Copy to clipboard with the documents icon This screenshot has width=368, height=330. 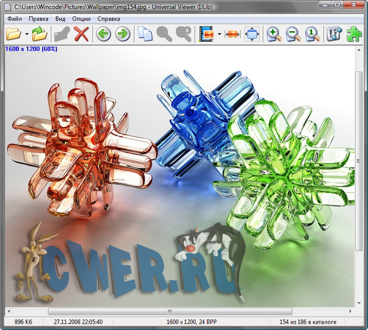pos(145,34)
